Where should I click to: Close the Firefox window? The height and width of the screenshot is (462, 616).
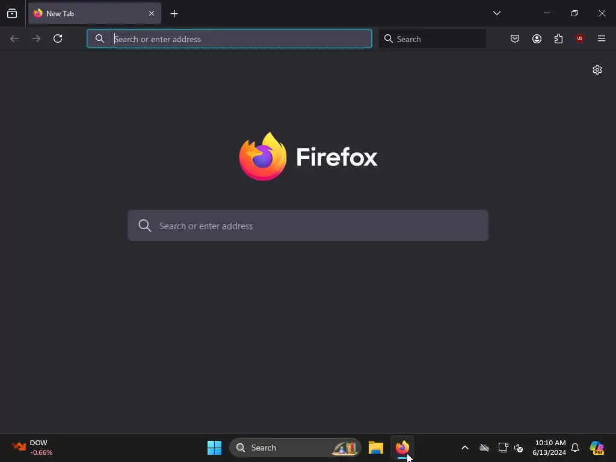coord(602,13)
